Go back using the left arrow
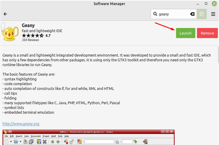Image resolution: width=219 pixels, height=145 pixels. [x=5, y=14]
